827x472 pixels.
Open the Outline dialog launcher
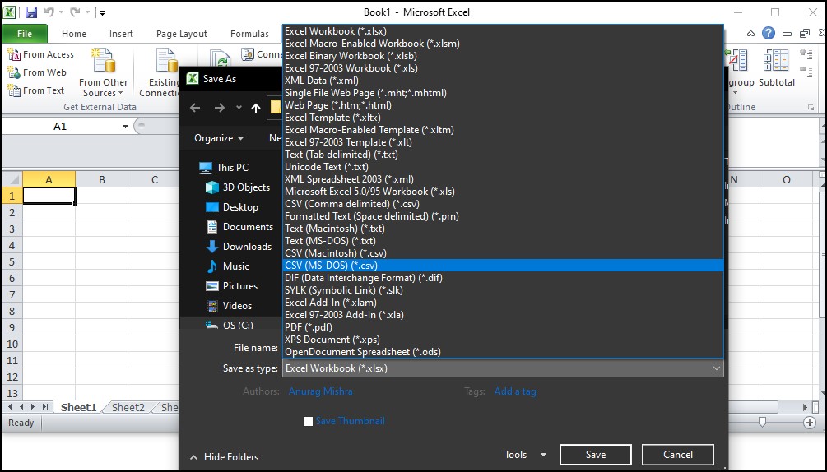point(811,108)
